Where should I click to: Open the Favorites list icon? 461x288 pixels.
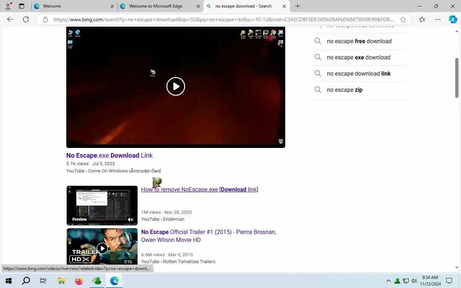pos(422,19)
